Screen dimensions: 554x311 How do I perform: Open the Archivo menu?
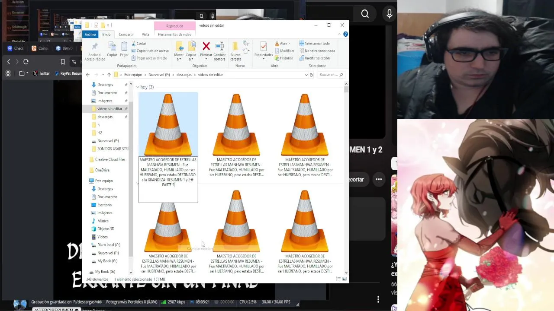[x=90, y=35]
